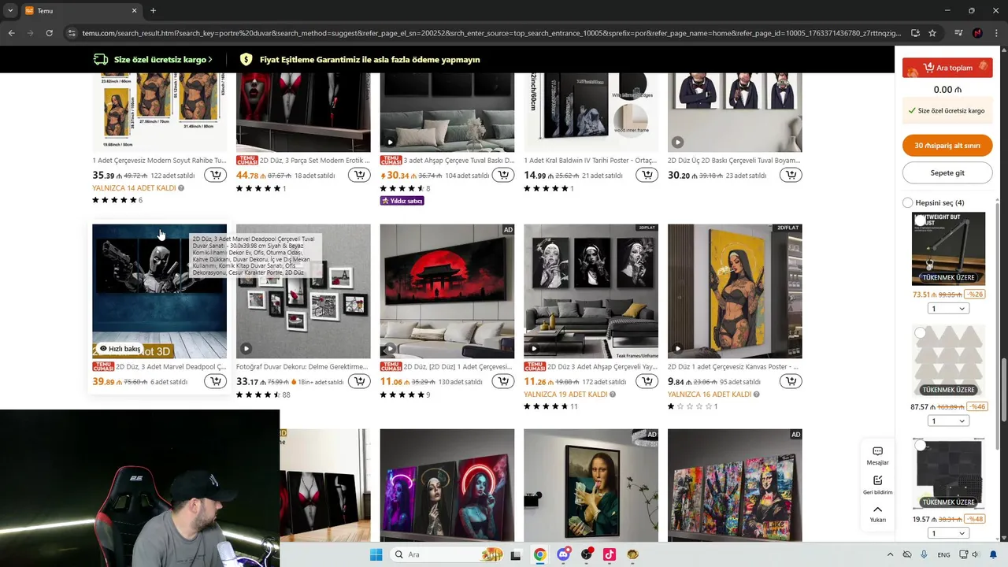1008x567 pixels.
Task: Open the notification bell in system tray
Action: point(993,554)
